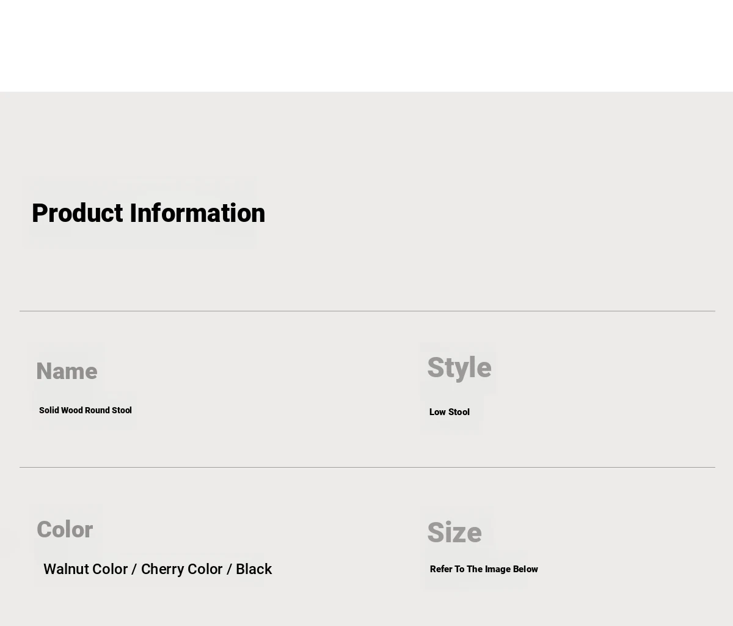This screenshot has width=733, height=626.
Task: Click the Walnut Color option text
Action: (86, 569)
